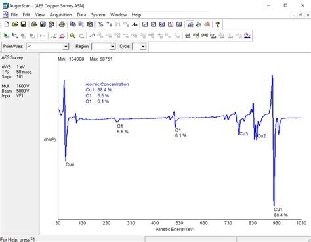Click the 'gun' toolbar button

pyautogui.click(x=205, y=36)
